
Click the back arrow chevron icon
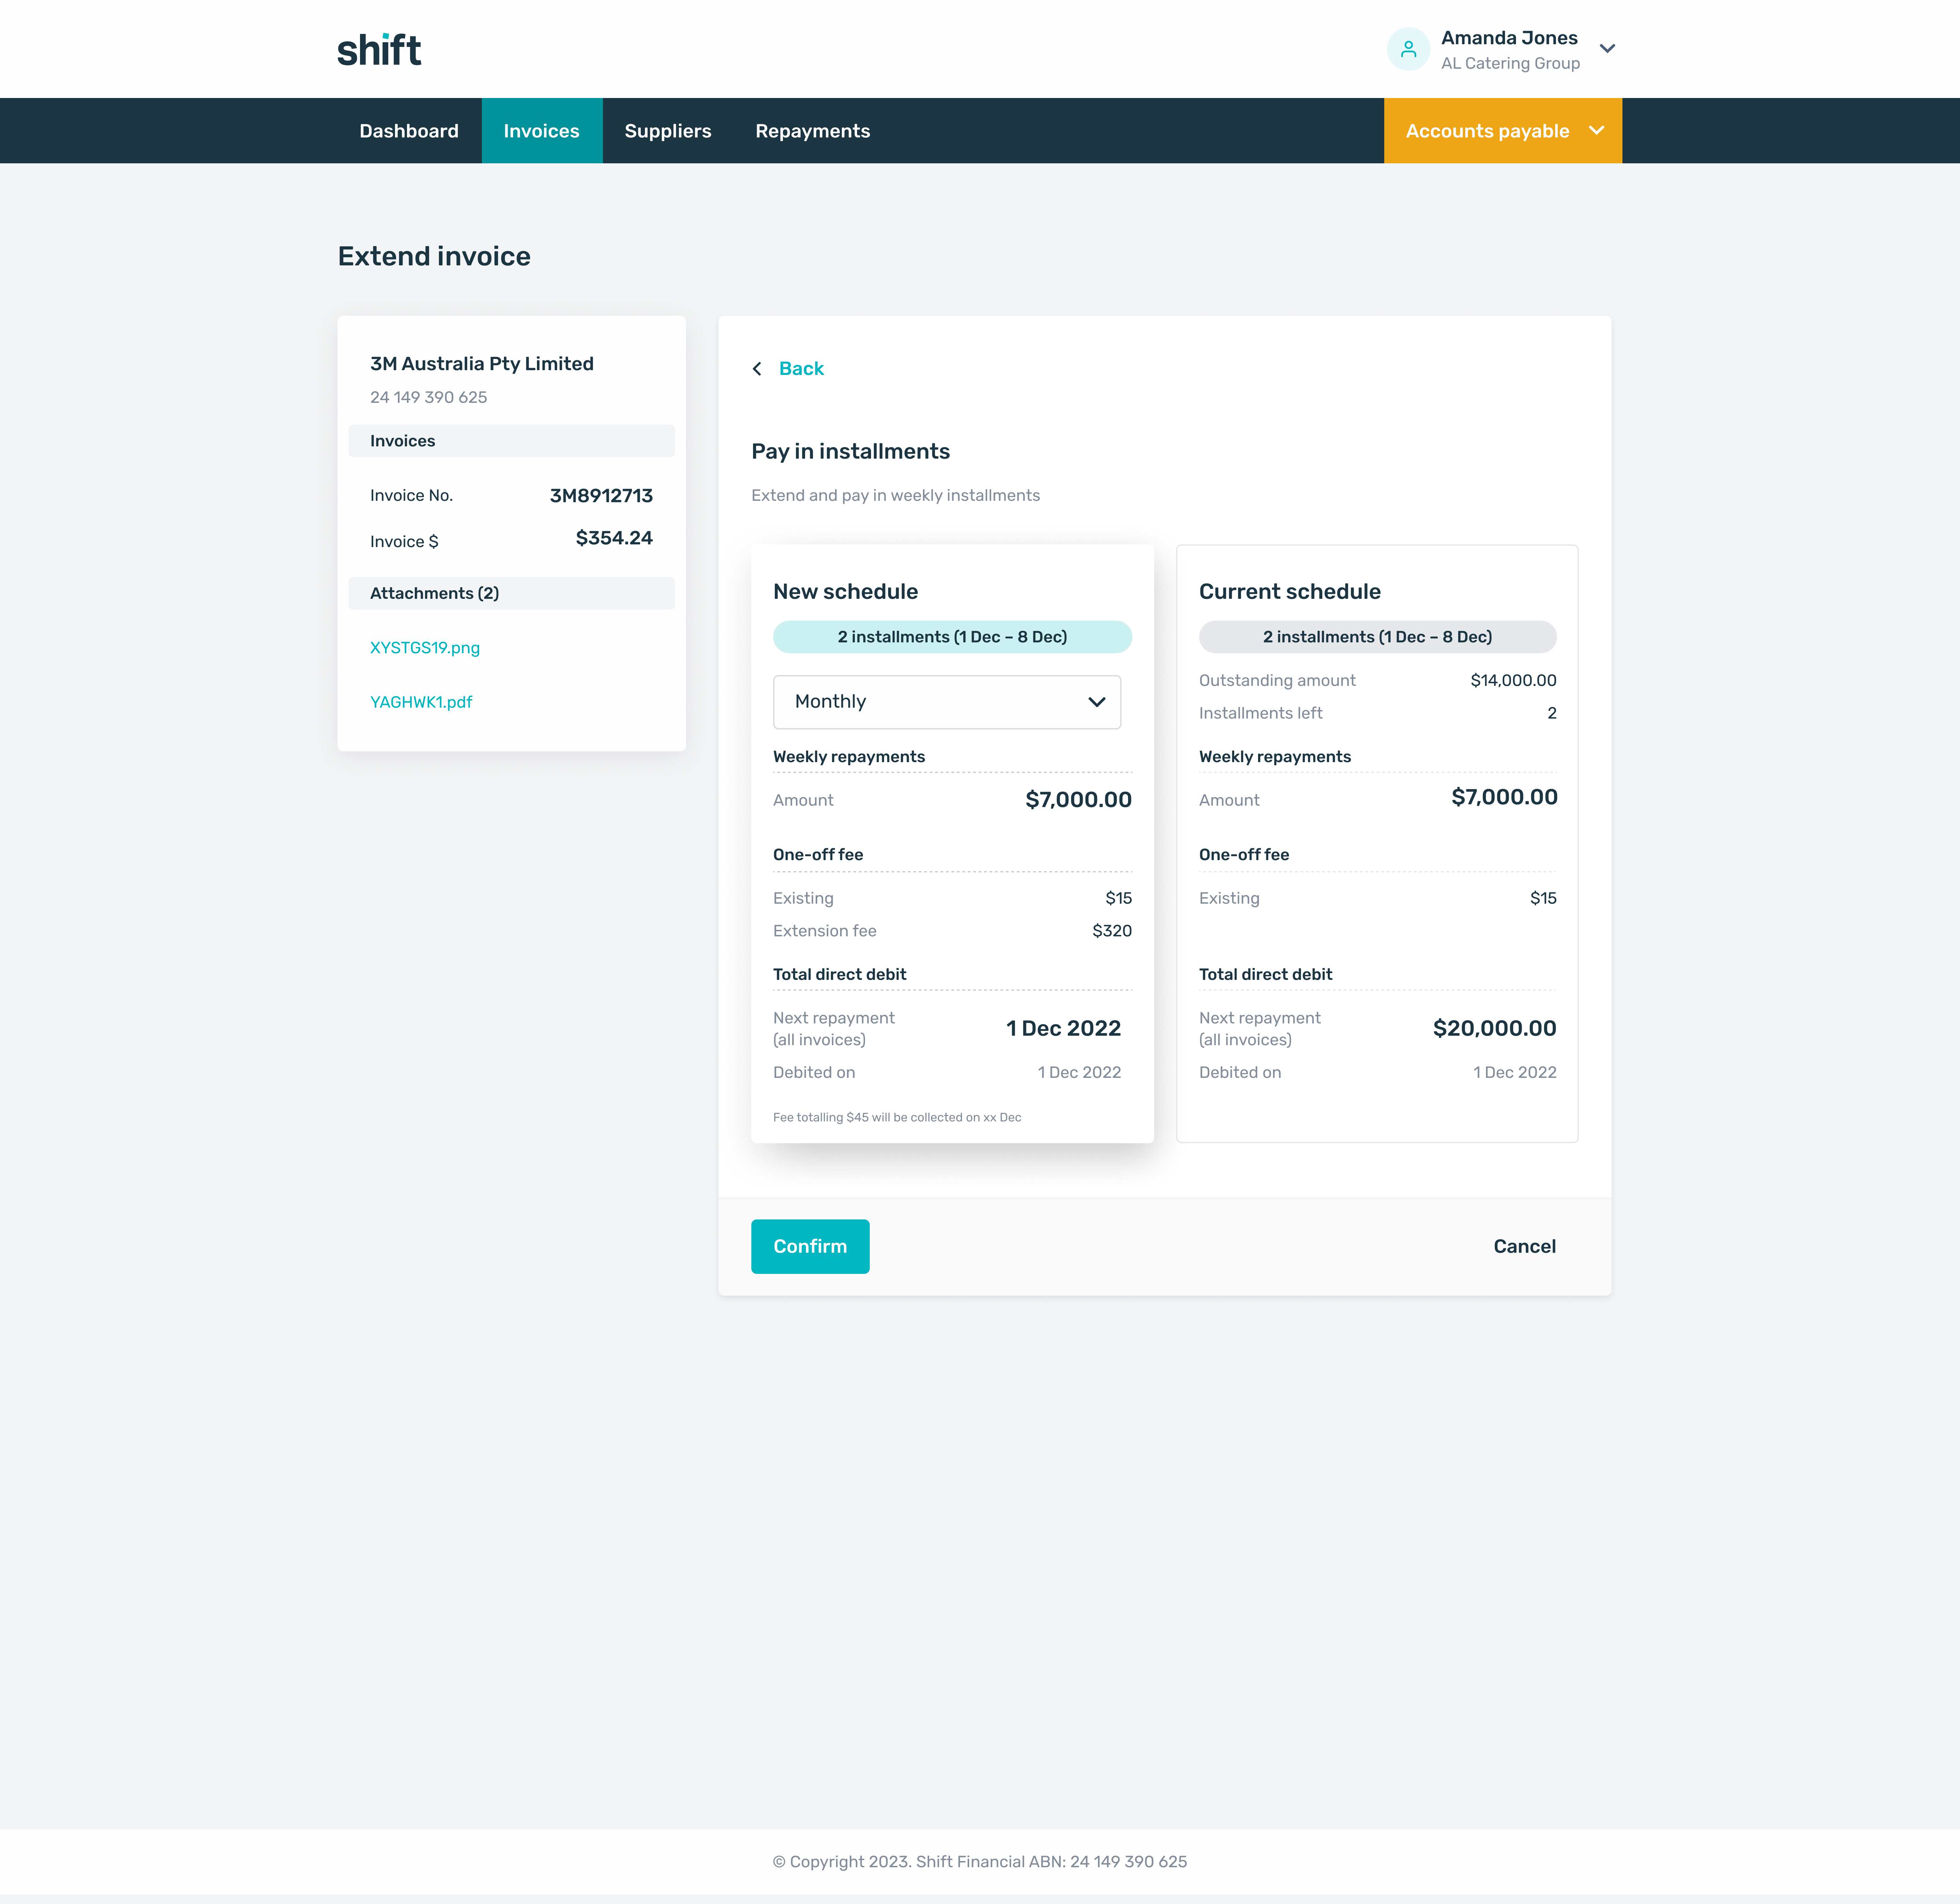[x=757, y=369]
